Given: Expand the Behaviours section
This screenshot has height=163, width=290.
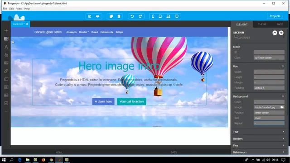Looking at the screenshot, I should (x=259, y=152).
